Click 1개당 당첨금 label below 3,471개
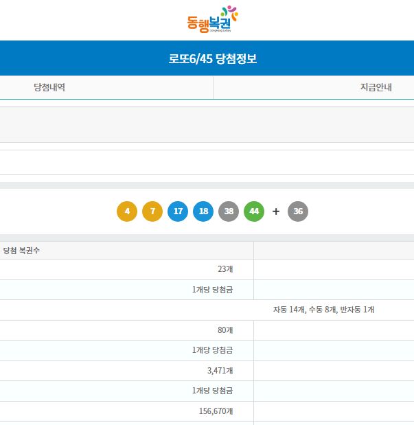Screen dimensions: 414x425 click(213, 391)
